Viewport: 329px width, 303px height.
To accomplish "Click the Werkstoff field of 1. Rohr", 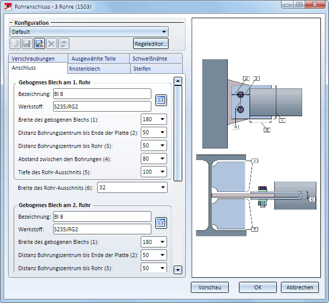I will 102,106.
